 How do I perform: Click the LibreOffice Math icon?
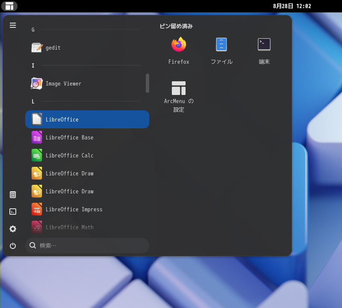(x=37, y=227)
